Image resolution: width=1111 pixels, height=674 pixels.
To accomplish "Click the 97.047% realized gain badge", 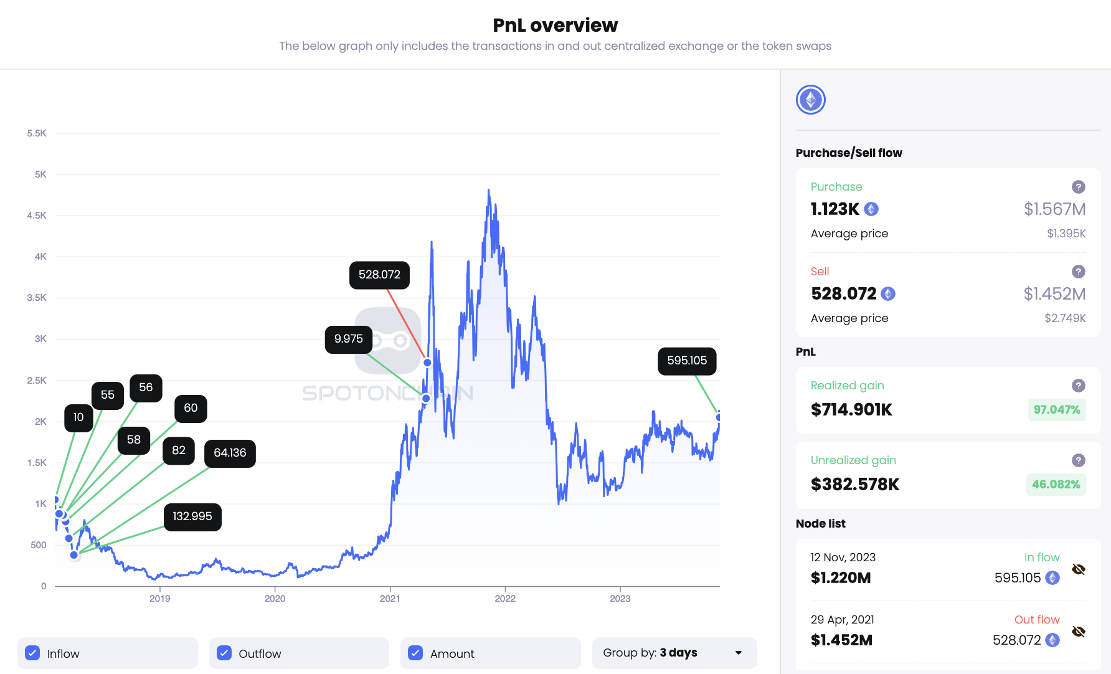I will pyautogui.click(x=1057, y=410).
